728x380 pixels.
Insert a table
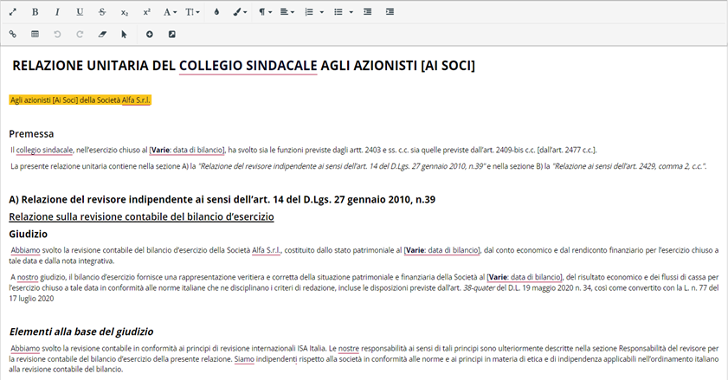(x=35, y=35)
